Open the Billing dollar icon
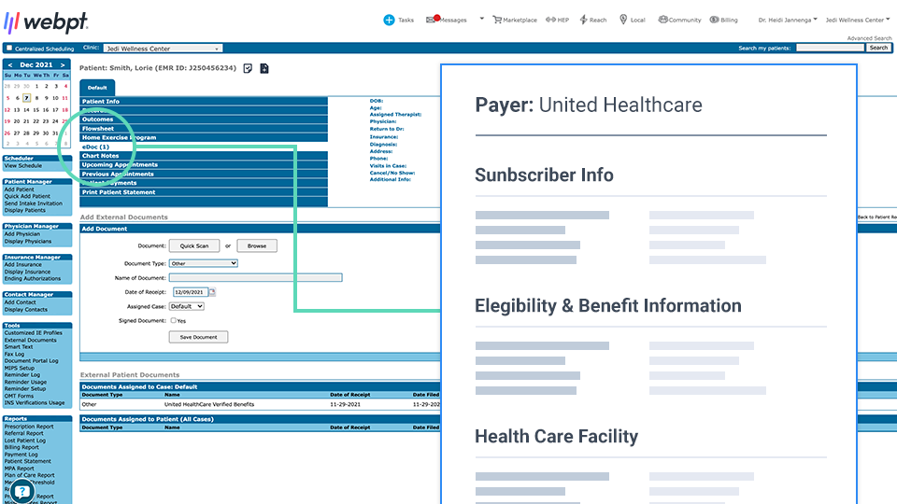Image resolution: width=897 pixels, height=504 pixels. [x=715, y=20]
